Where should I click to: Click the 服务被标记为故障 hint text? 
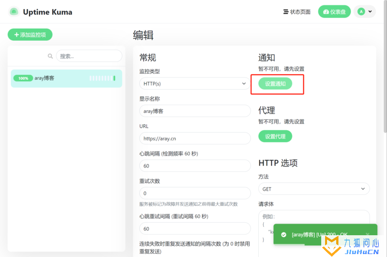(x=188, y=204)
